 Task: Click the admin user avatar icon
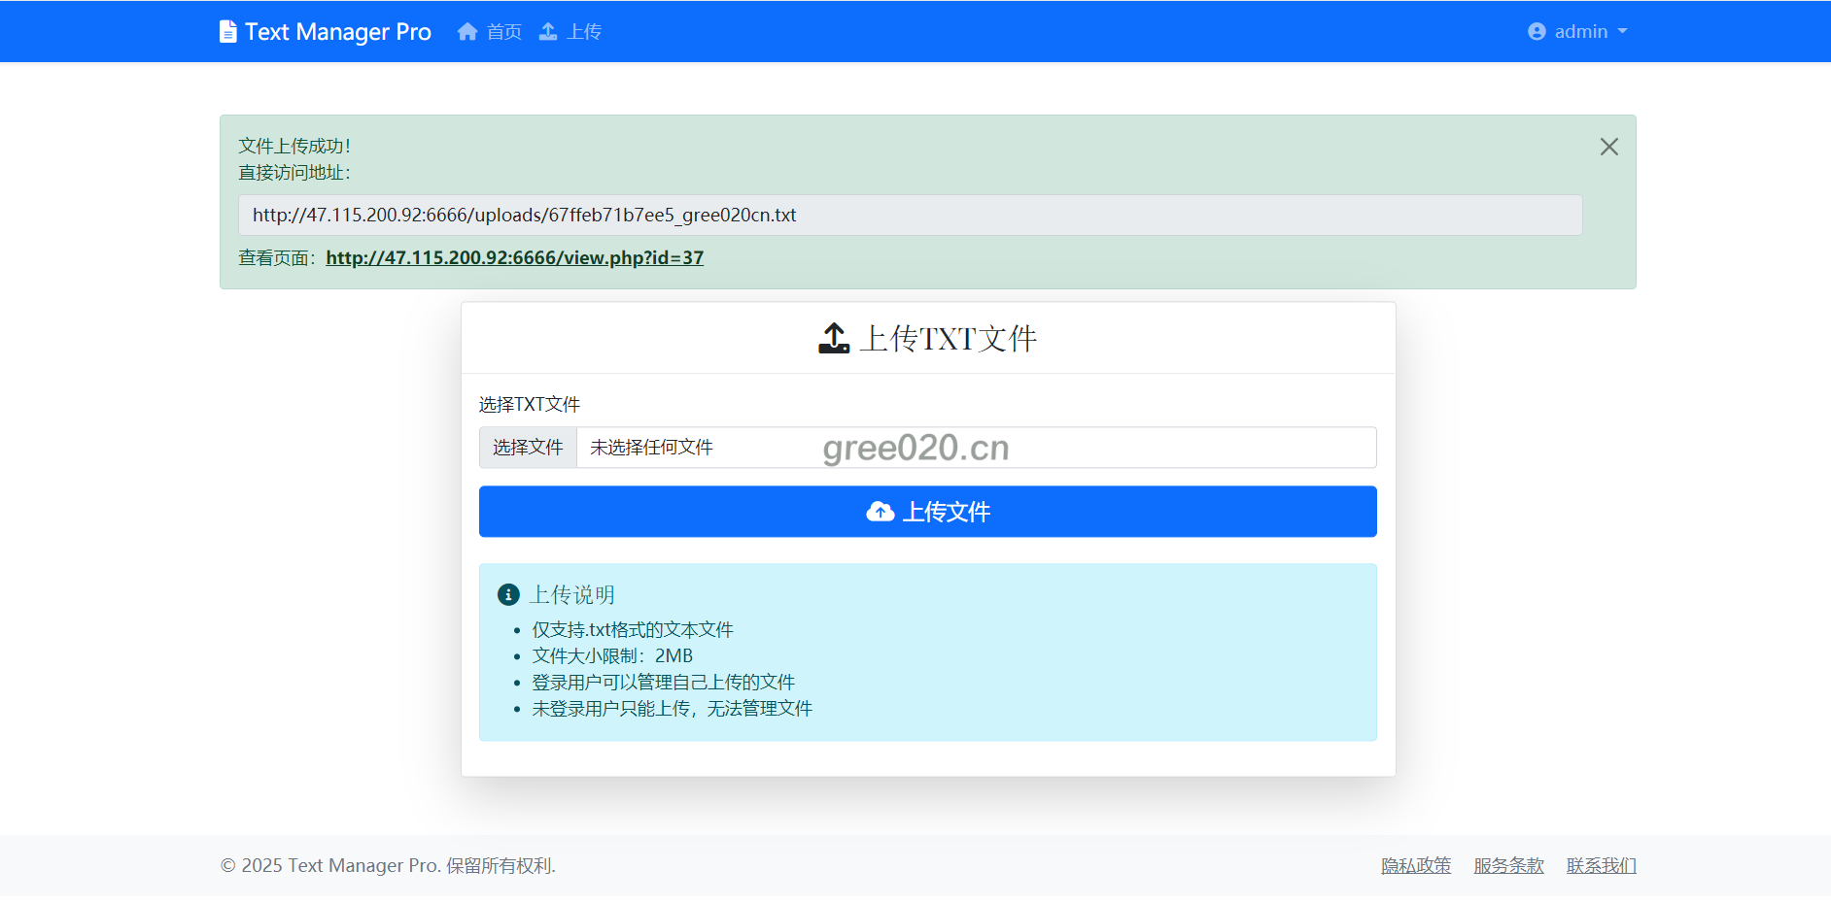[1537, 32]
